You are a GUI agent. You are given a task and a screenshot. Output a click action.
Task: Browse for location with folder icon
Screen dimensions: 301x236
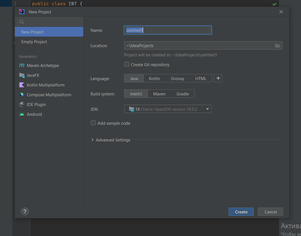tap(278, 45)
